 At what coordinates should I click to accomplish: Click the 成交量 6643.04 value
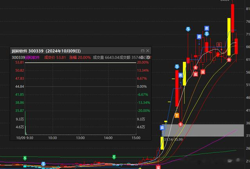106,57
